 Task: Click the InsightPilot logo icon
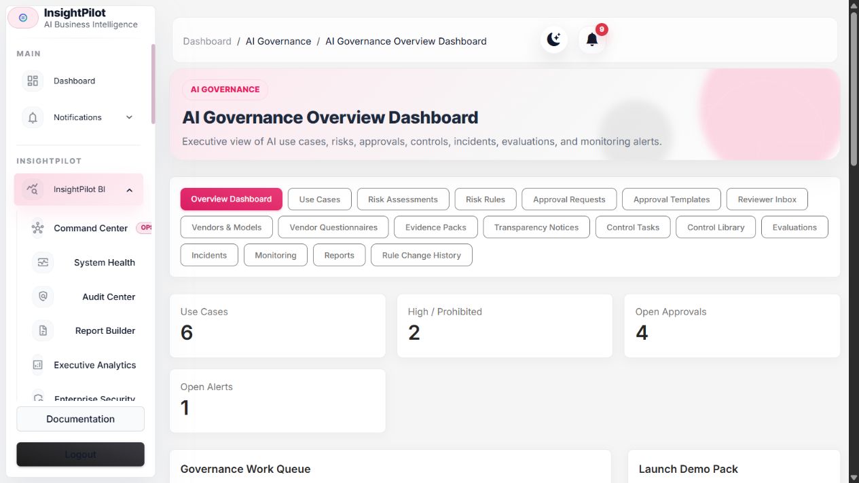tap(23, 18)
